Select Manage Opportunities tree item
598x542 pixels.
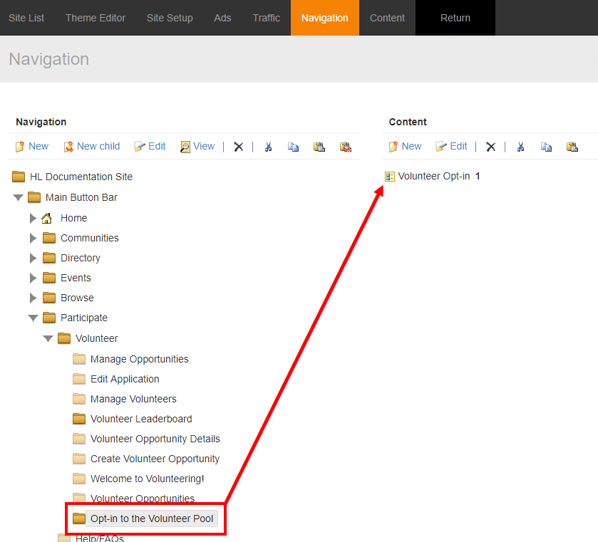pos(140,359)
